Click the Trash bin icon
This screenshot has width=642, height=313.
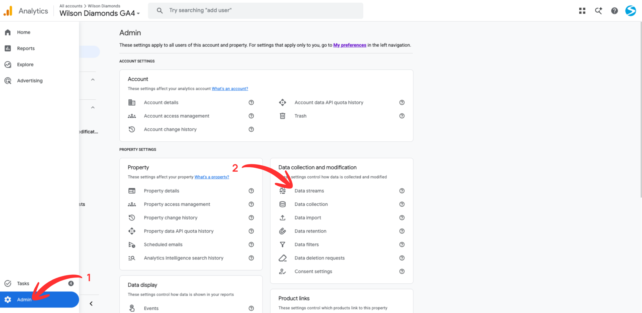click(x=282, y=116)
